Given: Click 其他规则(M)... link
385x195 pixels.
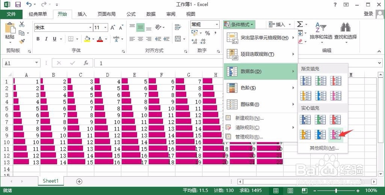Looking at the screenshot, I should point(324,148).
